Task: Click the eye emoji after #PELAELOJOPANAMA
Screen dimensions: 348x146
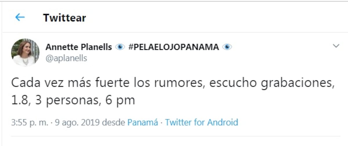Action: point(227,47)
